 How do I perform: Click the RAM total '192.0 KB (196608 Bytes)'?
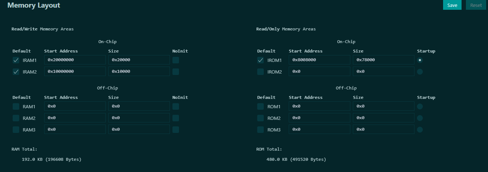pyautogui.click(x=51, y=159)
